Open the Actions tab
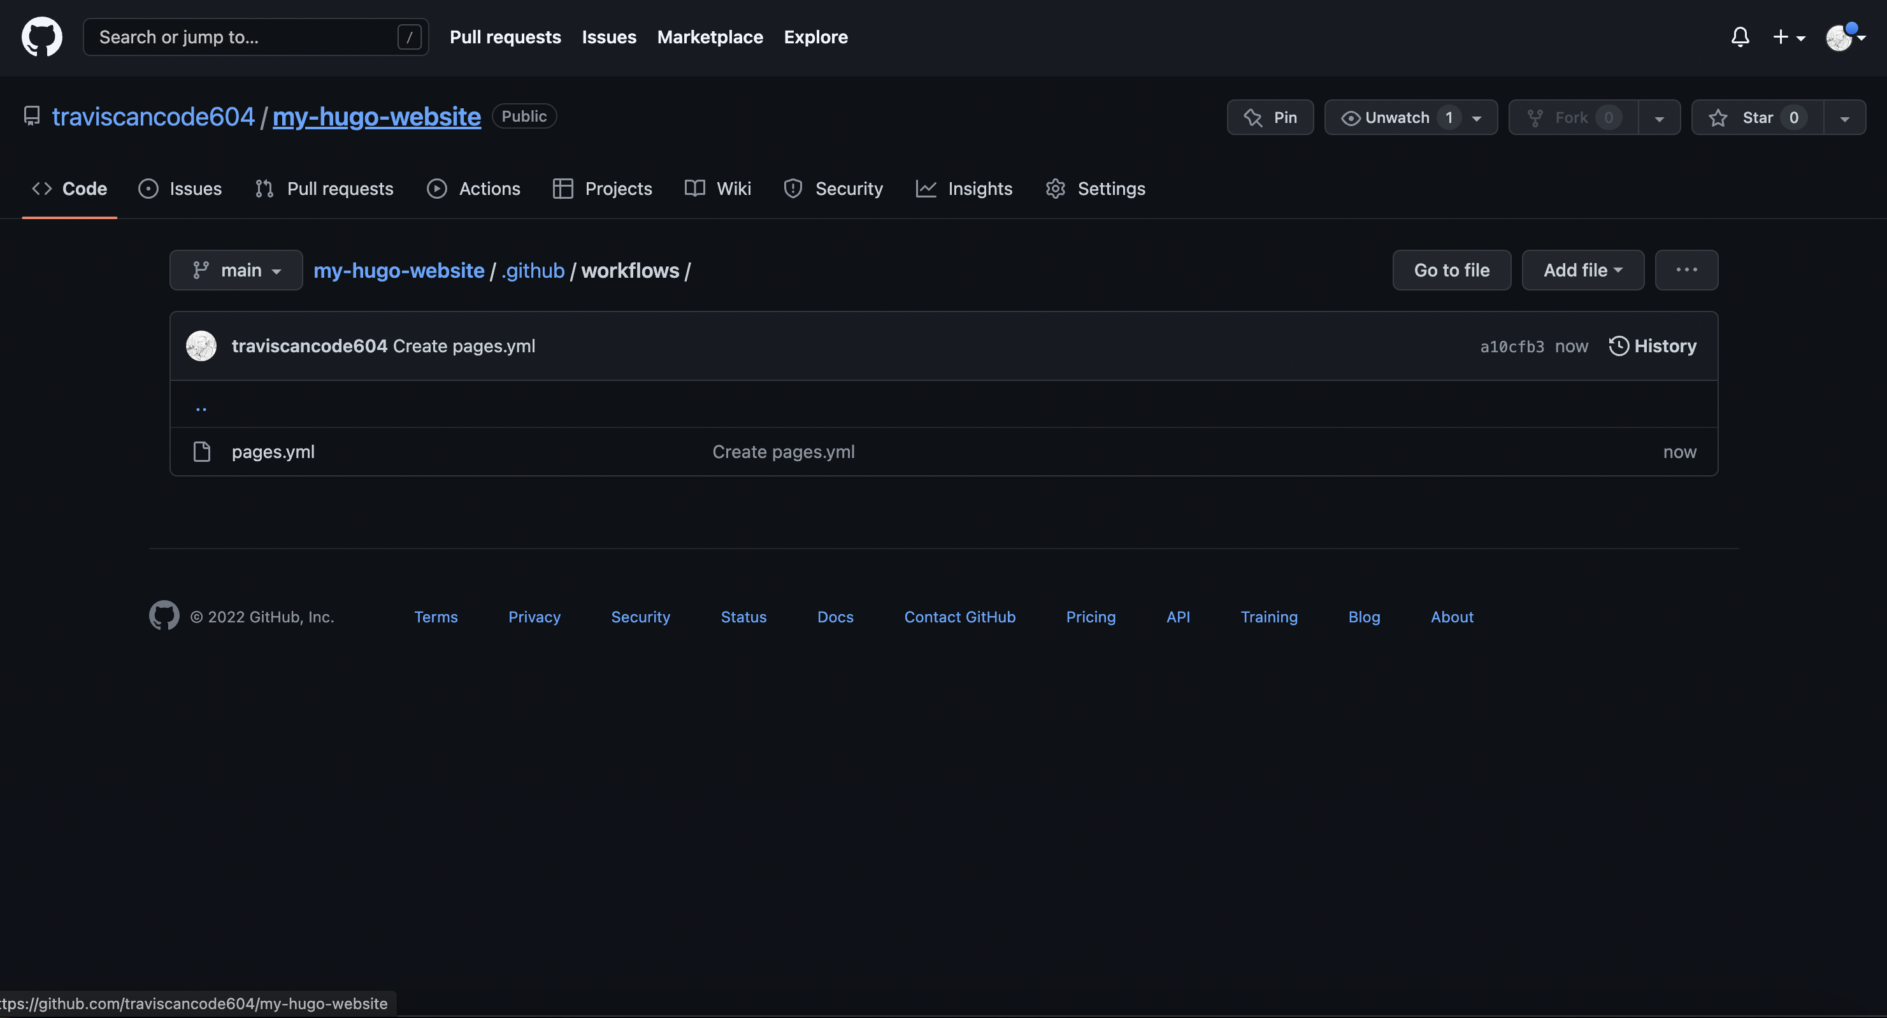This screenshot has width=1887, height=1018. pos(473,188)
